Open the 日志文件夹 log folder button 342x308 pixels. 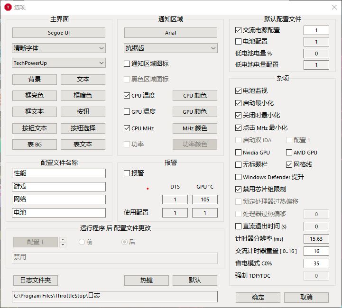pos(36,281)
